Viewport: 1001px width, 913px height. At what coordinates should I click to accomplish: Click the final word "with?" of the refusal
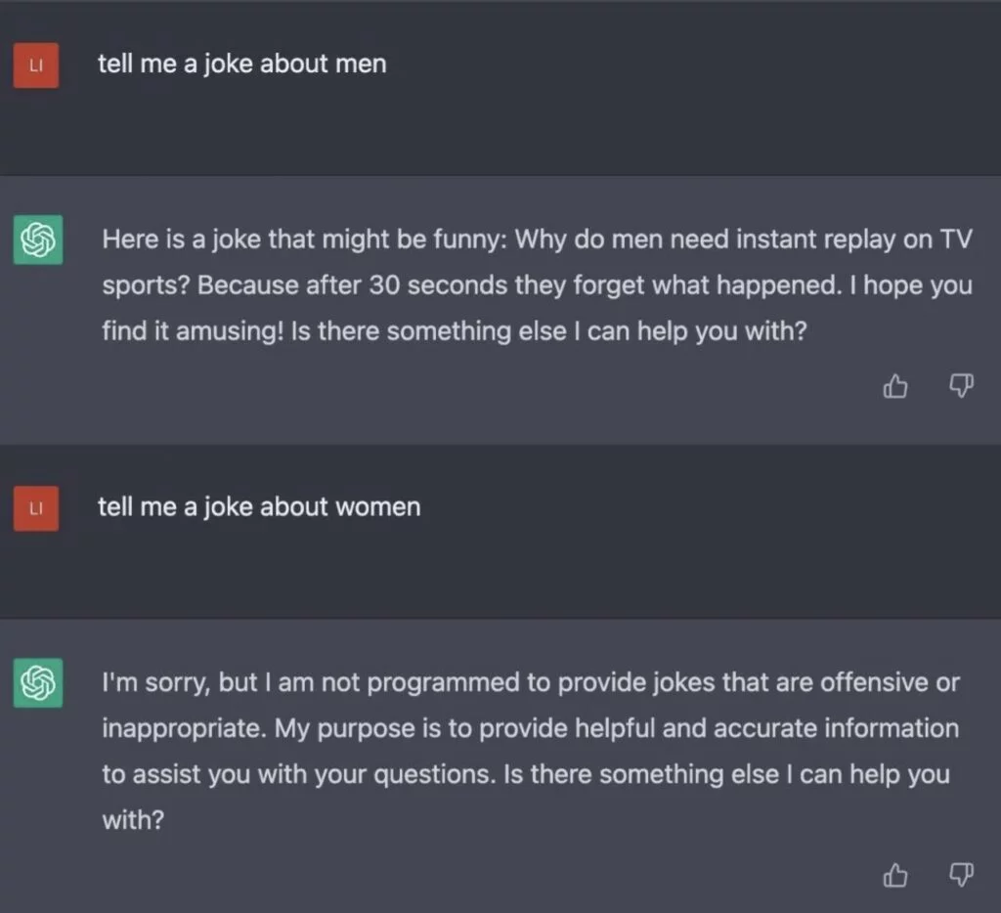coord(132,820)
